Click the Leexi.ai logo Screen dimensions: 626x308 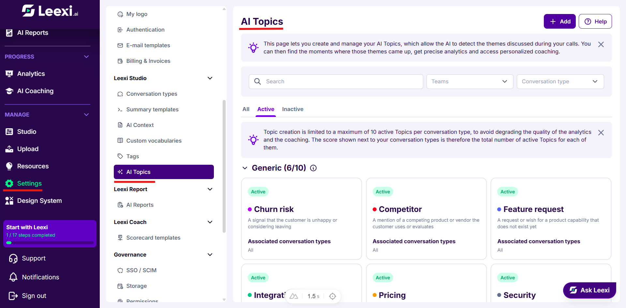[50, 11]
